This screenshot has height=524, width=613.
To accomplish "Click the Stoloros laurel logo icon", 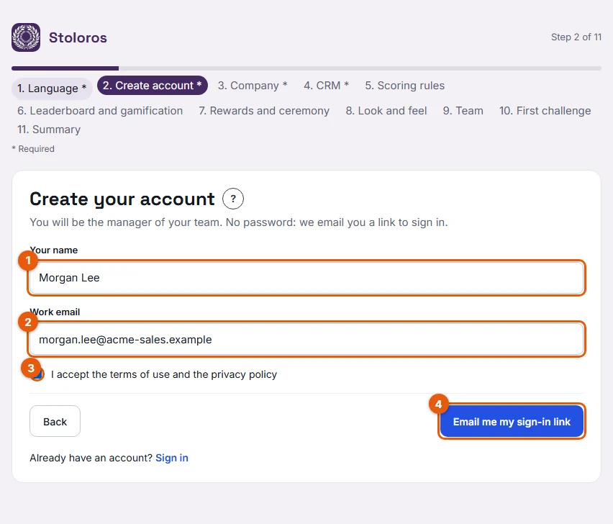I will click(26, 37).
